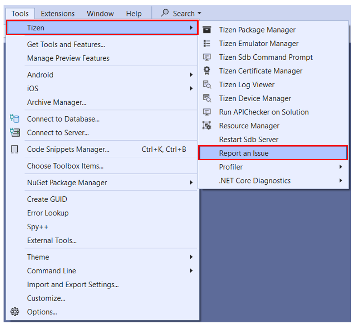Expand the NuGet Package Manager submenu
The image size is (354, 325).
(191, 183)
